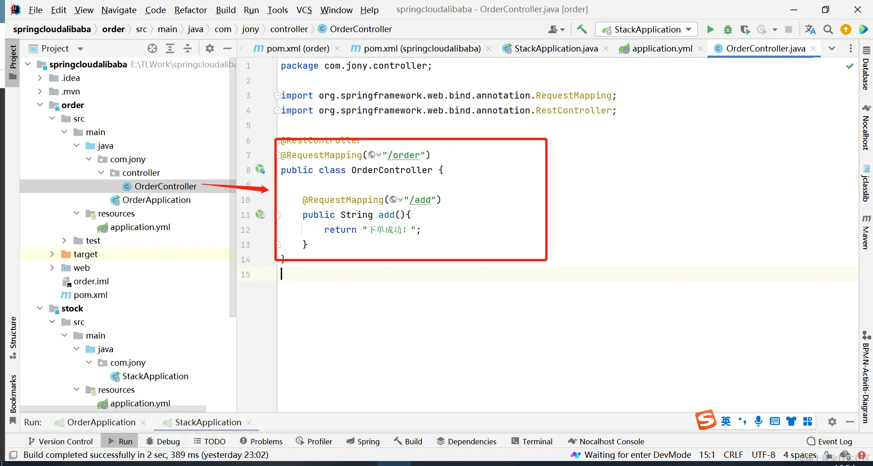The image size is (873, 466).
Task: Click the Build project hammer icon
Action: [582, 29]
